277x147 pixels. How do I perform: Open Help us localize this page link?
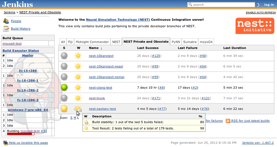coord(28,143)
